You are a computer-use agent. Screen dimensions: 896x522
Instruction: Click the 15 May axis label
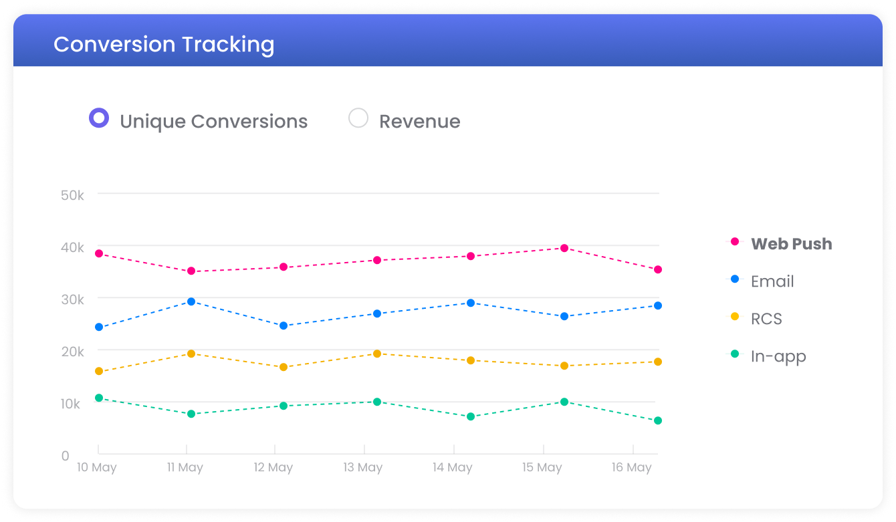(542, 467)
